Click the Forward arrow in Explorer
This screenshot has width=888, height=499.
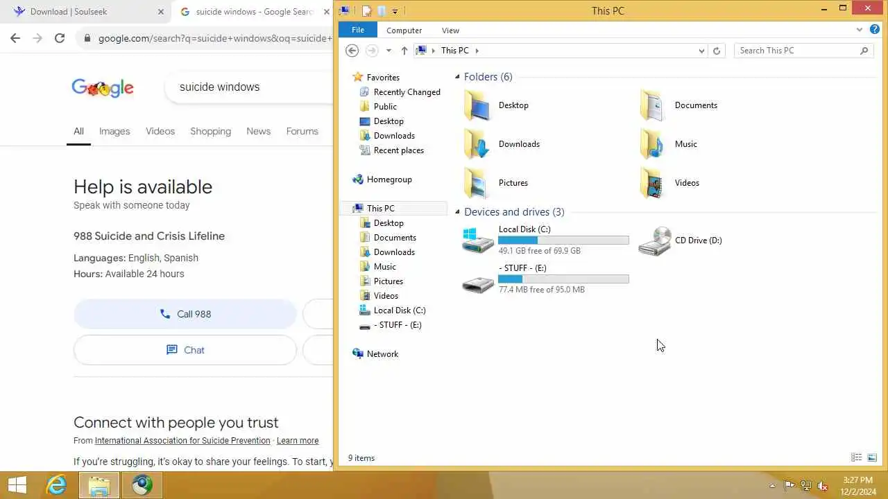[x=372, y=51]
